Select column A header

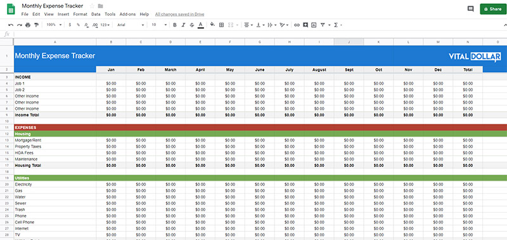click(55, 42)
